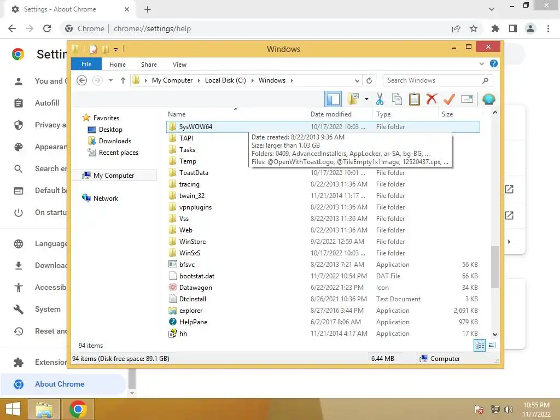Click the properties quick access icon
The height and width of the screenshot is (420, 560).
93,49
